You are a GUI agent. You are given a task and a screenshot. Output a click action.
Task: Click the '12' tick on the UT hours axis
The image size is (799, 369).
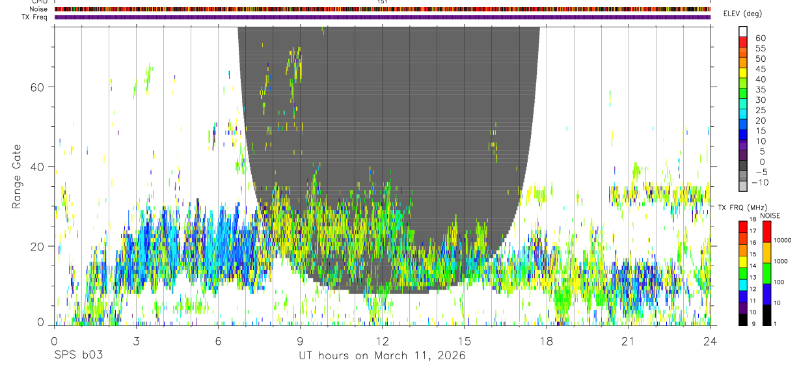tap(383, 340)
